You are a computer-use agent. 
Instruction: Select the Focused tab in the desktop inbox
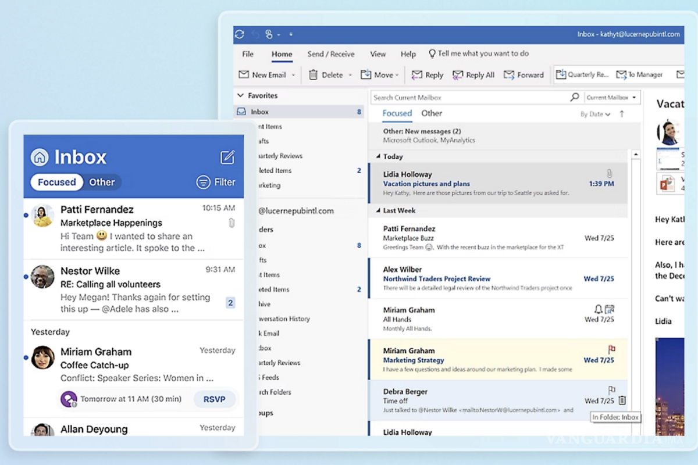point(397,113)
